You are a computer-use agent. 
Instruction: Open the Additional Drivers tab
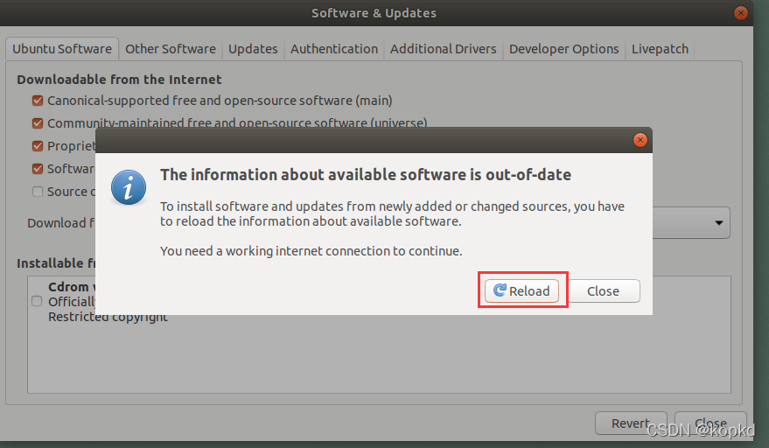(x=444, y=49)
